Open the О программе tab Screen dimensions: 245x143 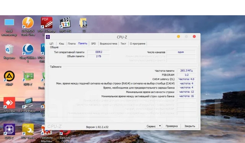[138, 43]
